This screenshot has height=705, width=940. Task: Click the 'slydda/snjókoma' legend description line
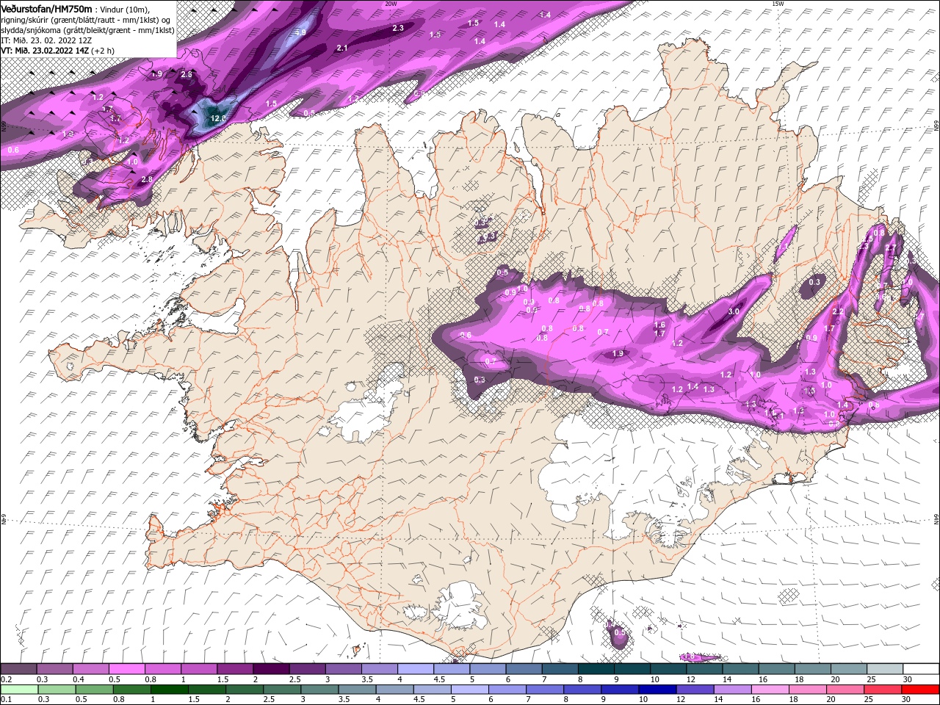[x=87, y=30]
